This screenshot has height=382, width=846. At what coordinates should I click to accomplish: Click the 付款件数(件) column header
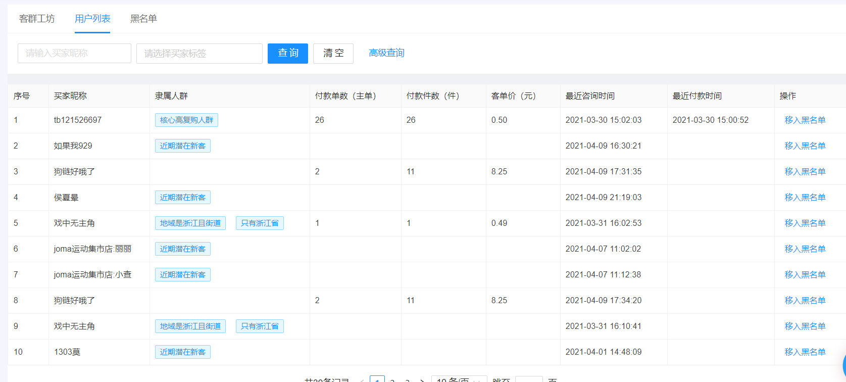pos(433,96)
